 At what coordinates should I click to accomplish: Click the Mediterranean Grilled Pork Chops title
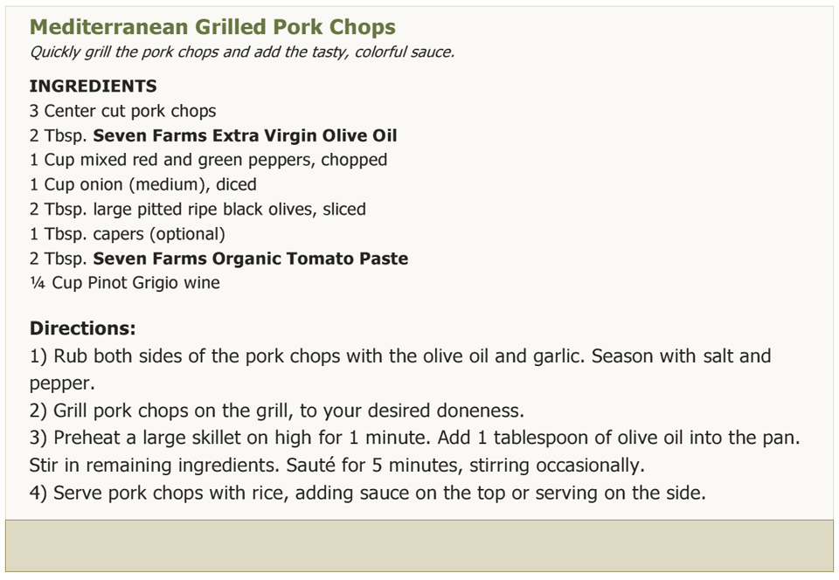coord(212,27)
